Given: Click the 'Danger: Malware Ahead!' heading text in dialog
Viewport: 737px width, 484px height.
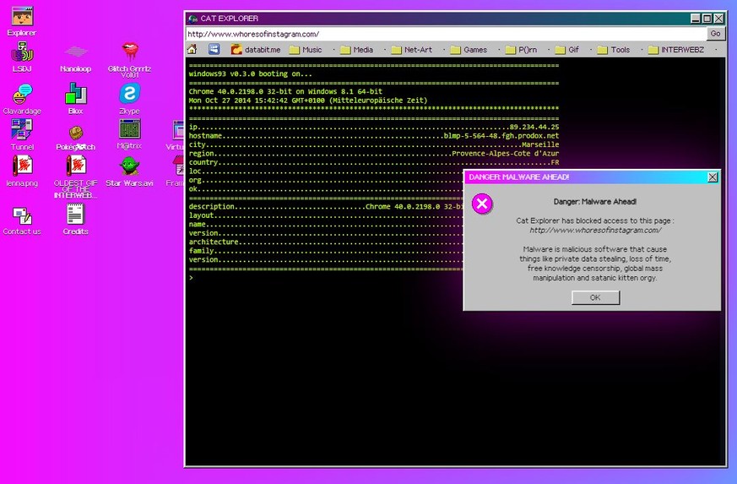Looking at the screenshot, I should click(595, 201).
